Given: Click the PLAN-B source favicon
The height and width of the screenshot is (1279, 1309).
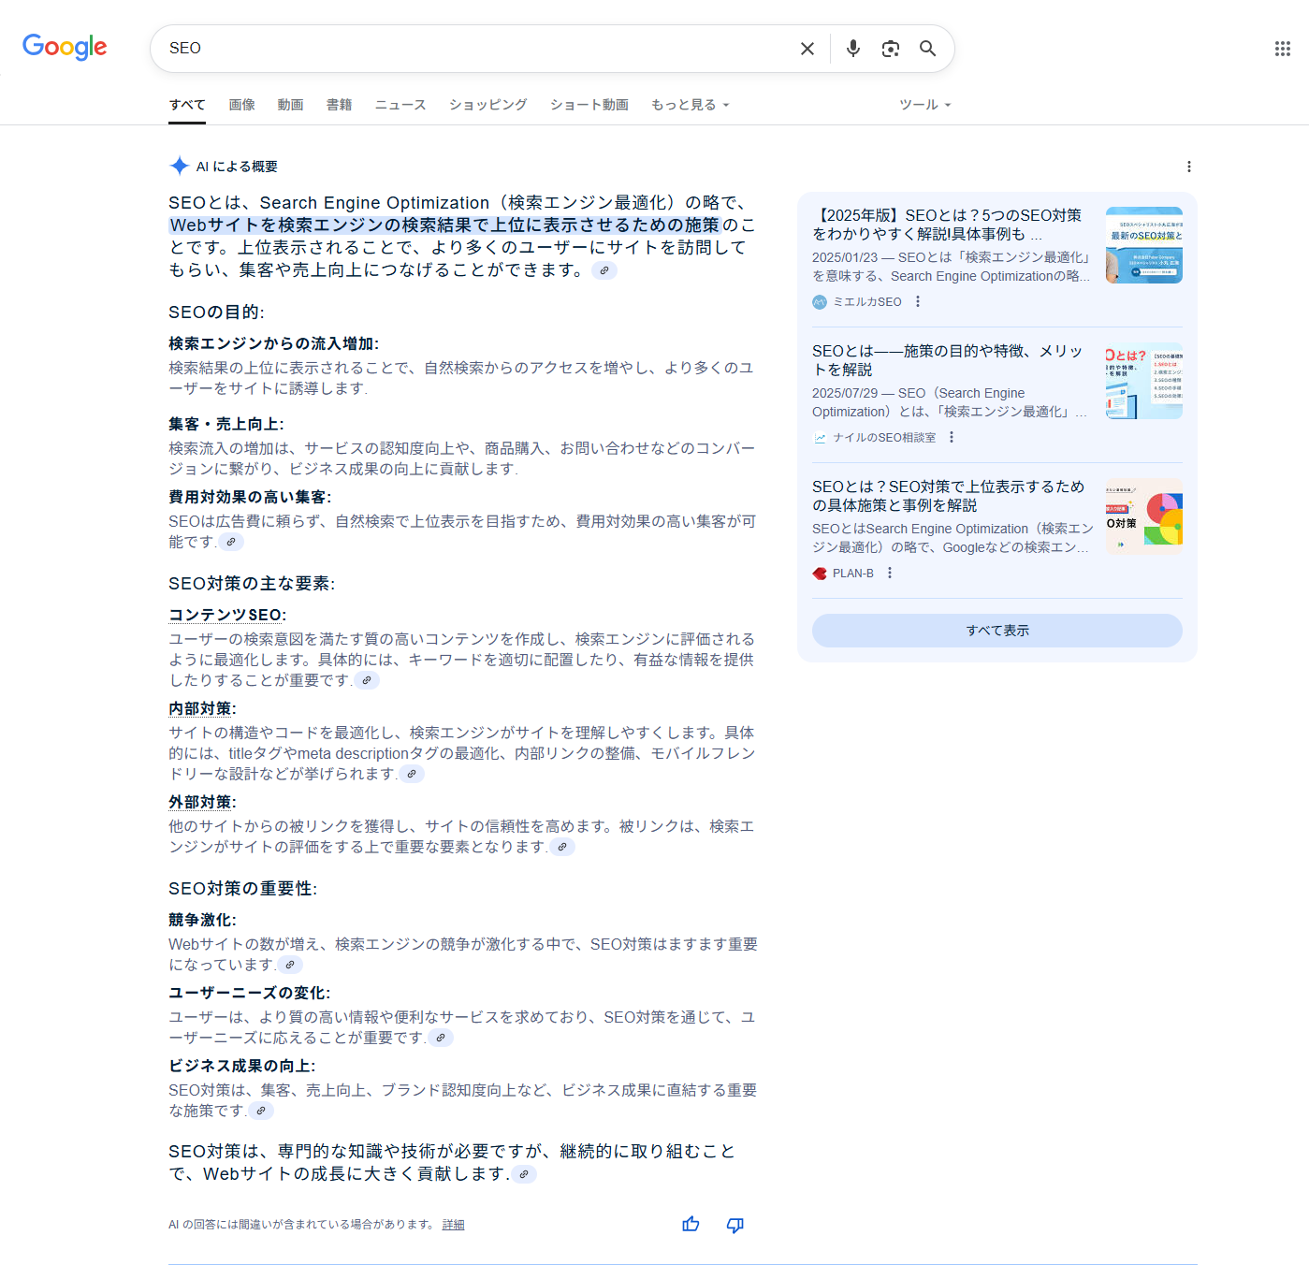Looking at the screenshot, I should click(x=820, y=574).
